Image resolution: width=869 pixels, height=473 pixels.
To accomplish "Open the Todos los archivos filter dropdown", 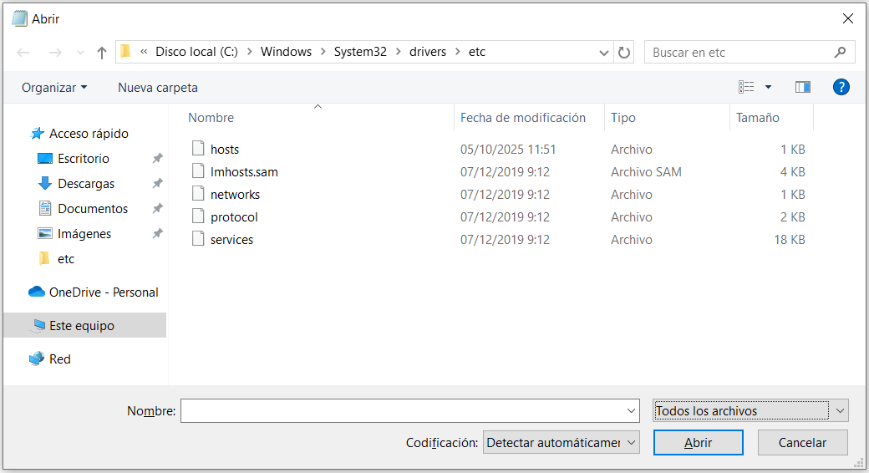I will (750, 411).
